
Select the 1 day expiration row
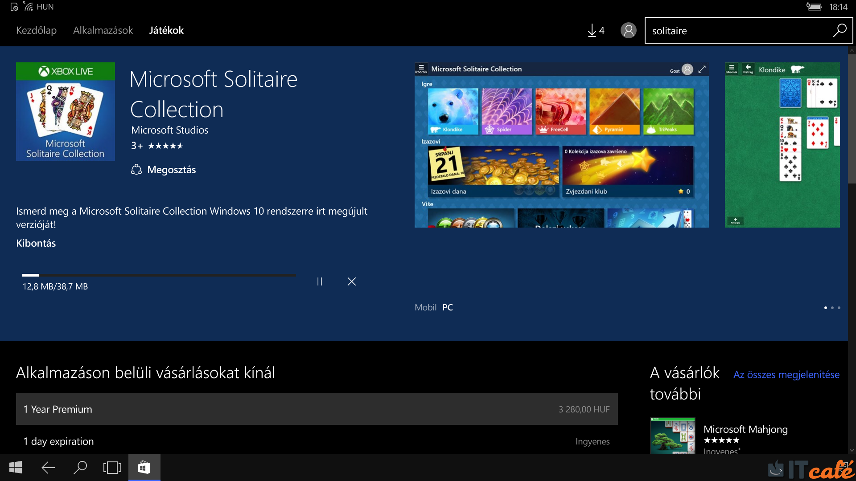(x=317, y=441)
